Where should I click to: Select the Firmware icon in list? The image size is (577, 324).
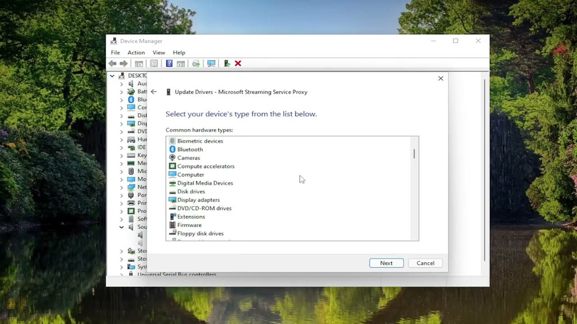(172, 225)
